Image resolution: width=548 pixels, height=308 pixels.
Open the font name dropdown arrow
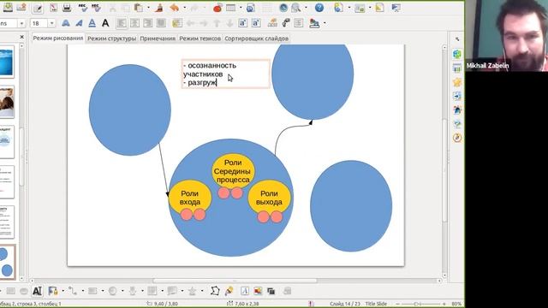21,23
